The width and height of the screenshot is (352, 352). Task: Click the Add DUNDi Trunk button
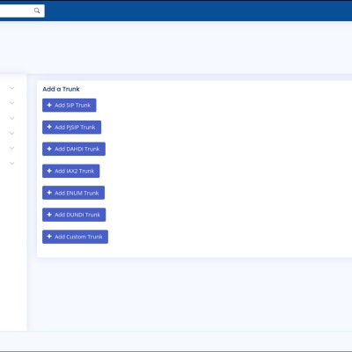coord(74,215)
